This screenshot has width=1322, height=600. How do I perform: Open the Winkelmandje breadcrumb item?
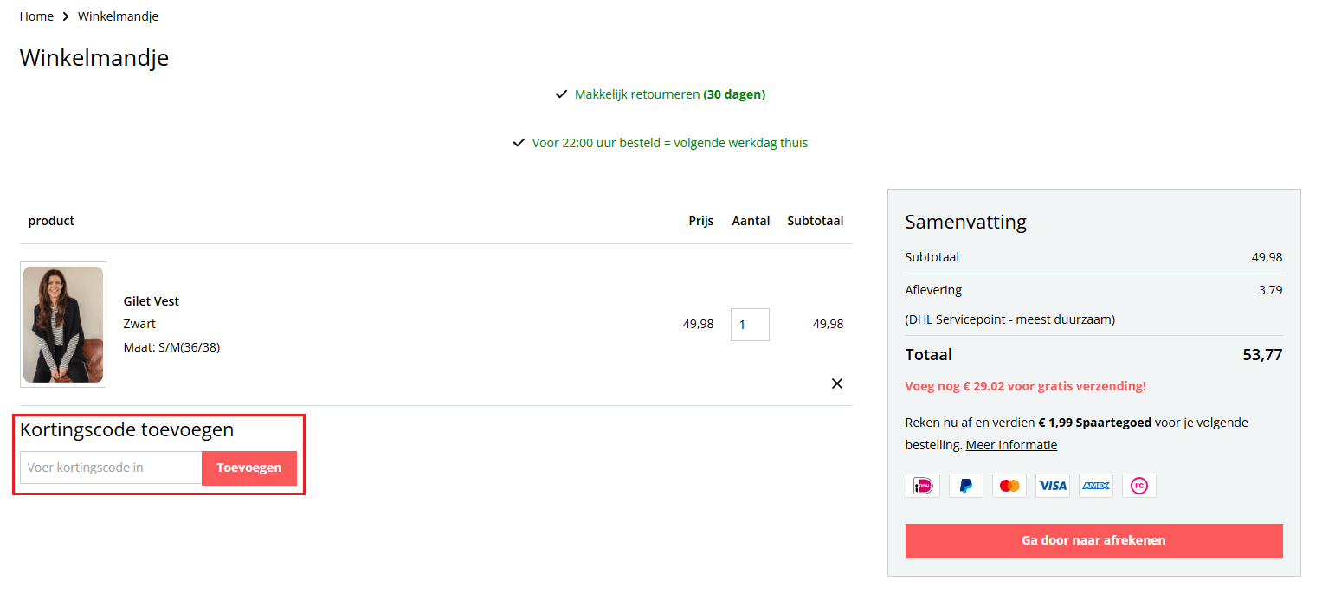point(118,16)
